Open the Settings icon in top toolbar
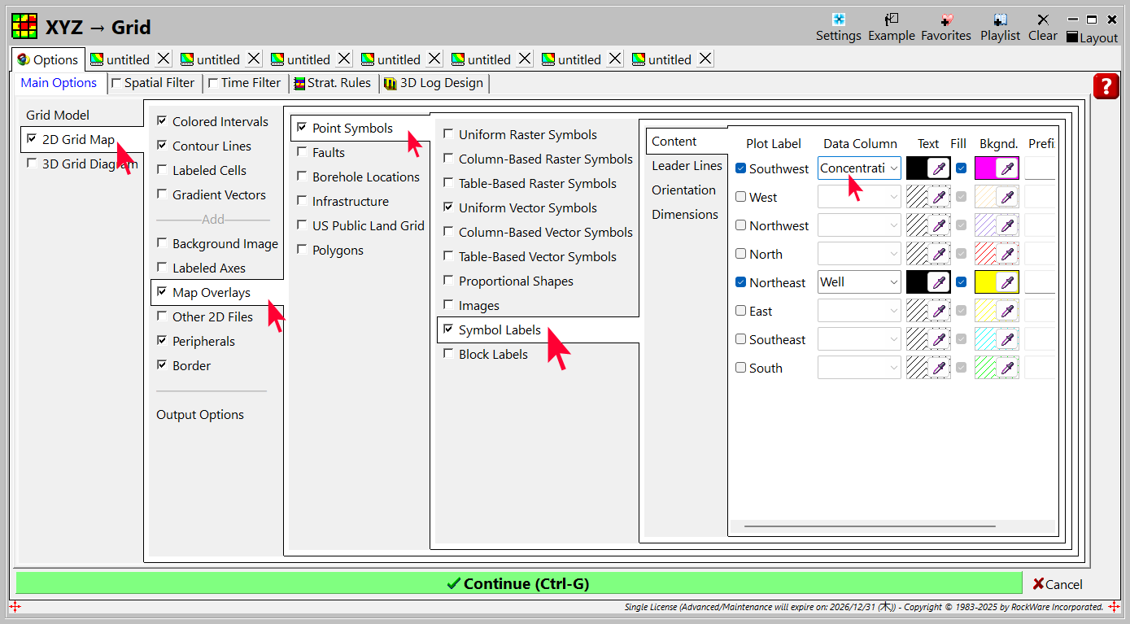Viewport: 1130px width, 624px height. coord(838,20)
